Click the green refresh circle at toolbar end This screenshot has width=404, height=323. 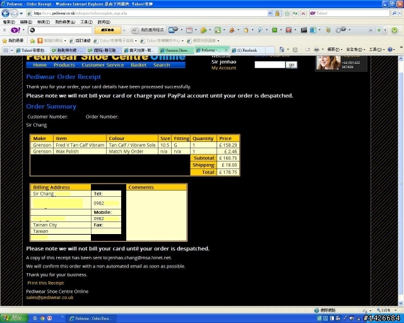pos(395,30)
